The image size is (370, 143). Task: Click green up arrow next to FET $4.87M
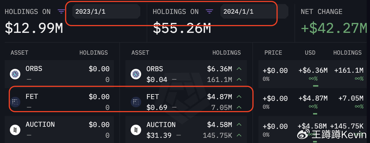pos(239,96)
